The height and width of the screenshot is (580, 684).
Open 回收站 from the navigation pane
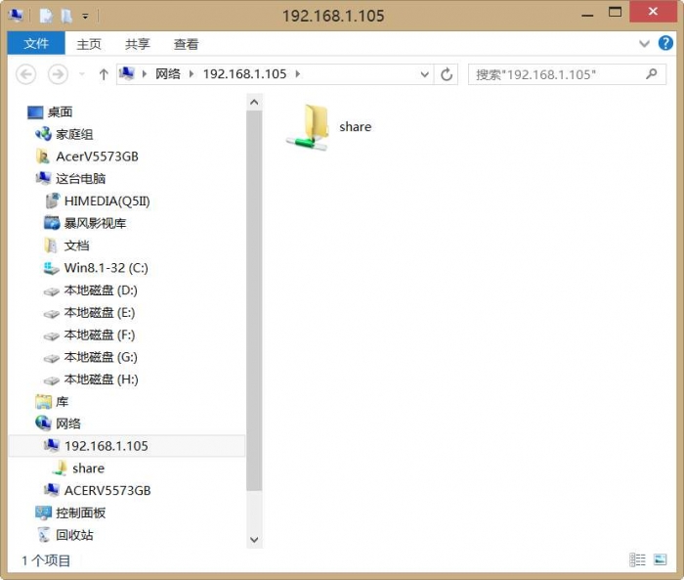tap(64, 535)
